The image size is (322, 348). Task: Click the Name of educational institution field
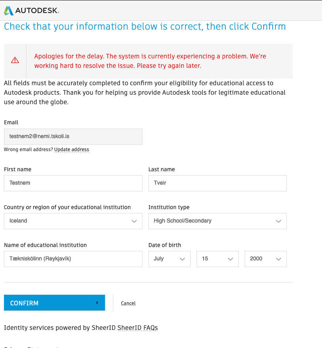click(x=73, y=259)
